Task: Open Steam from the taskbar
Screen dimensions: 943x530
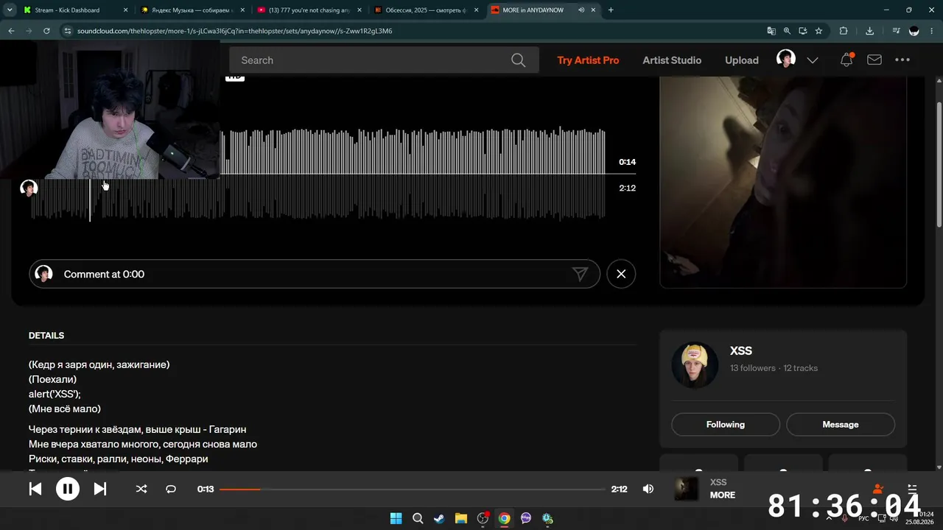Action: [439, 518]
